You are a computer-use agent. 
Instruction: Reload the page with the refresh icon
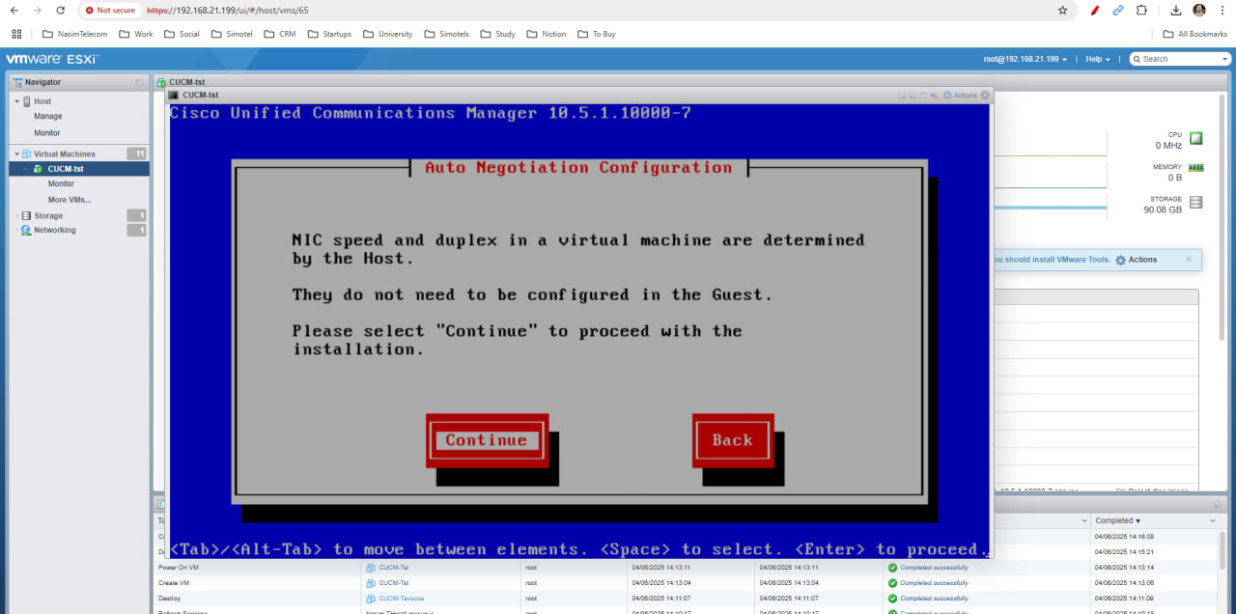61,11
